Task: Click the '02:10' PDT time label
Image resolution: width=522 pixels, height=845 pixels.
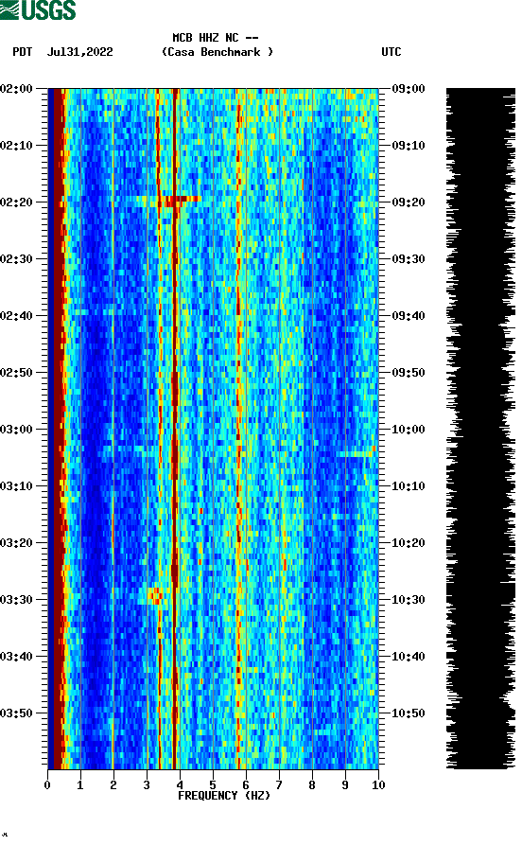Action: pos(17,146)
